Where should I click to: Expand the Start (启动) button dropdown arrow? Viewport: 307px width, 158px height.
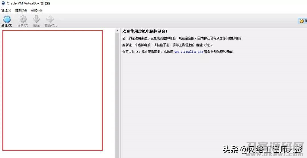click(57, 26)
